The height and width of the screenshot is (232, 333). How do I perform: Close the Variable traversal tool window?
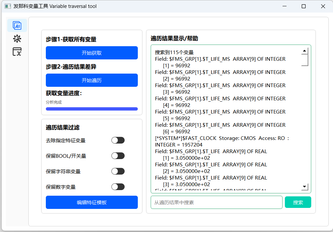(x=323, y=6)
